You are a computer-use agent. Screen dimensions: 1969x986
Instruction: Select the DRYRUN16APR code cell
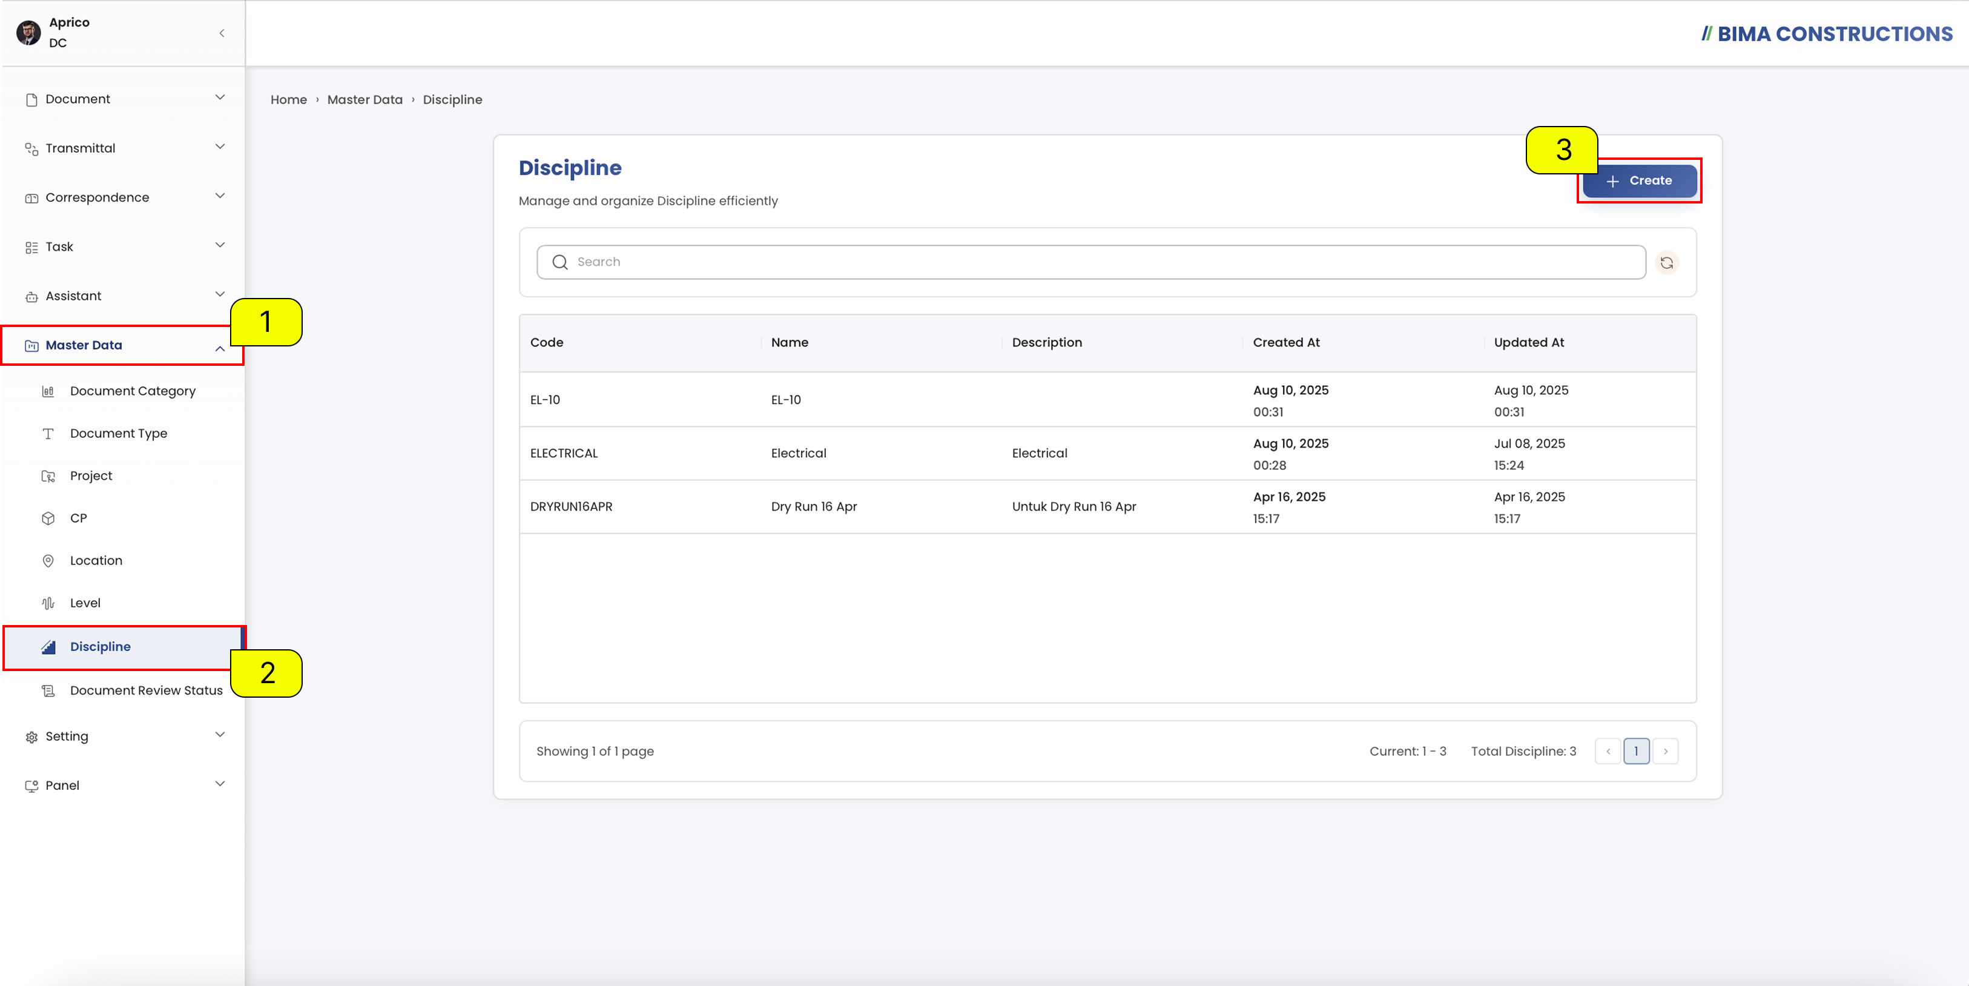(x=571, y=507)
